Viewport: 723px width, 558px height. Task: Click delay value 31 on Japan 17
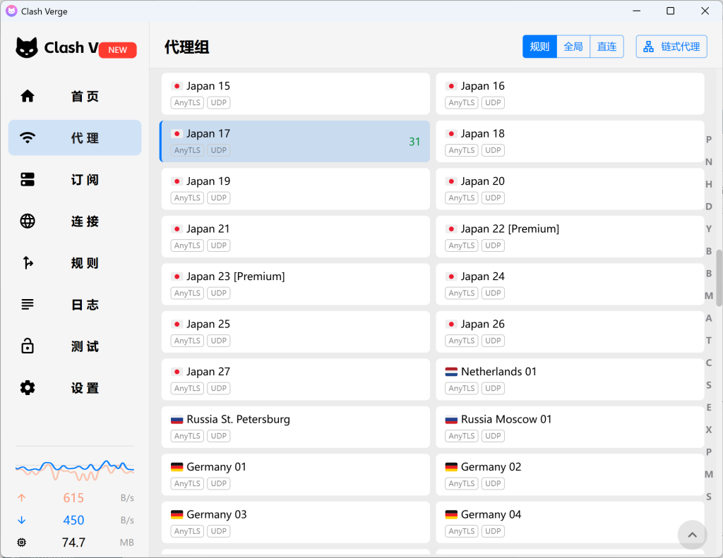point(414,142)
